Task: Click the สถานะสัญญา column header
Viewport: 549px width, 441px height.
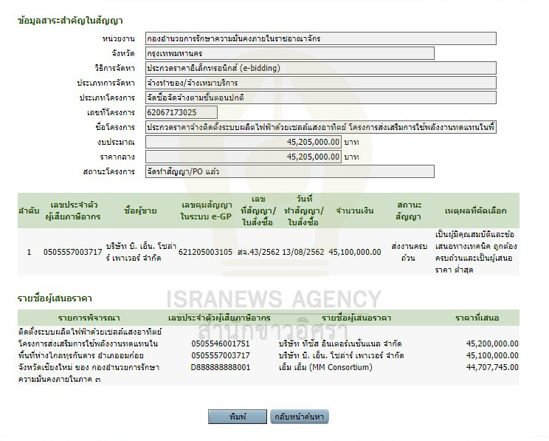Action: click(409, 211)
